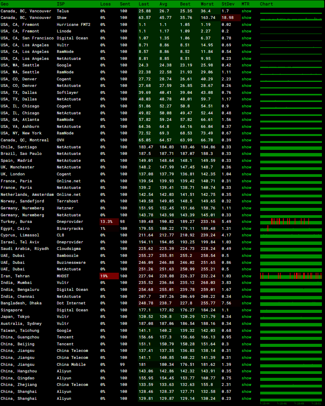Click the 19% loss cell for Tehran
Image resolution: width=325 pixels, height=406 pixels.
coord(109,276)
